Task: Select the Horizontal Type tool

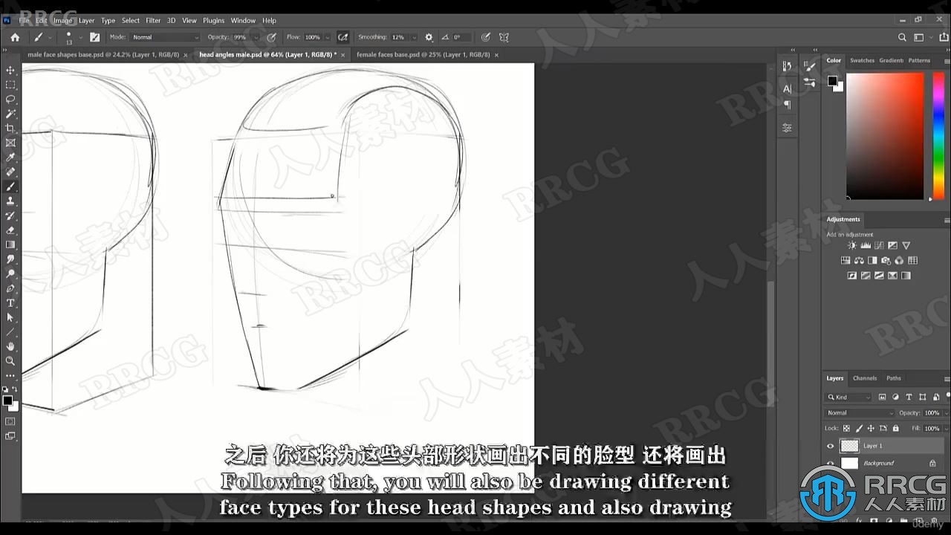Action: pos(10,303)
